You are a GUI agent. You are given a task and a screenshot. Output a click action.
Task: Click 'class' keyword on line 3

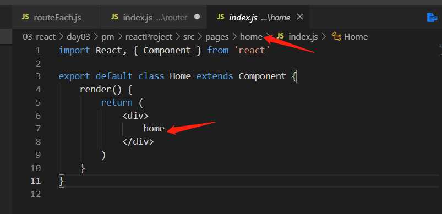coord(151,76)
